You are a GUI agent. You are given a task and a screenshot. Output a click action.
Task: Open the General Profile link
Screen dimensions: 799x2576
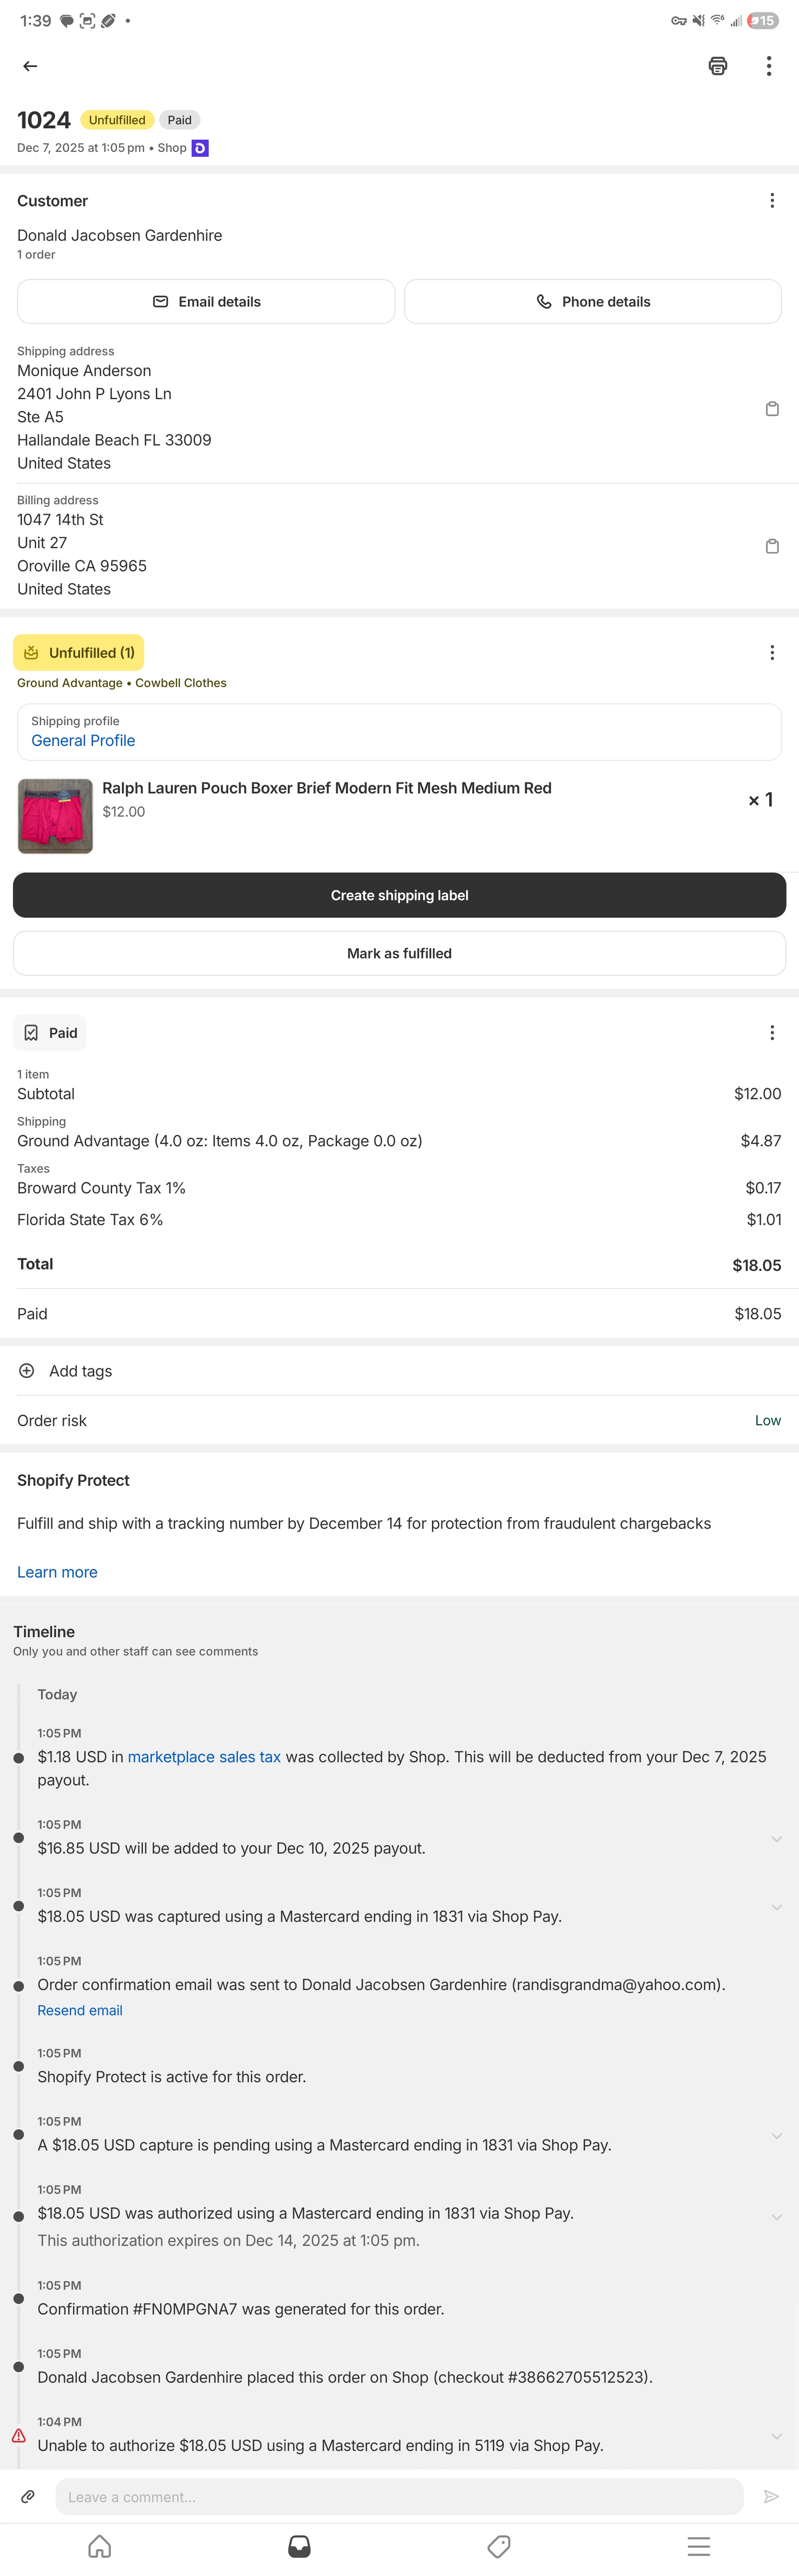tap(83, 740)
